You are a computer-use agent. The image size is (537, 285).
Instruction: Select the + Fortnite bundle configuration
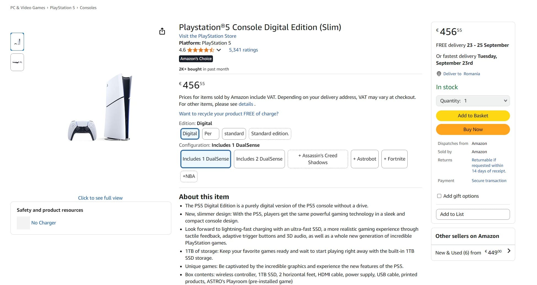[x=394, y=159]
